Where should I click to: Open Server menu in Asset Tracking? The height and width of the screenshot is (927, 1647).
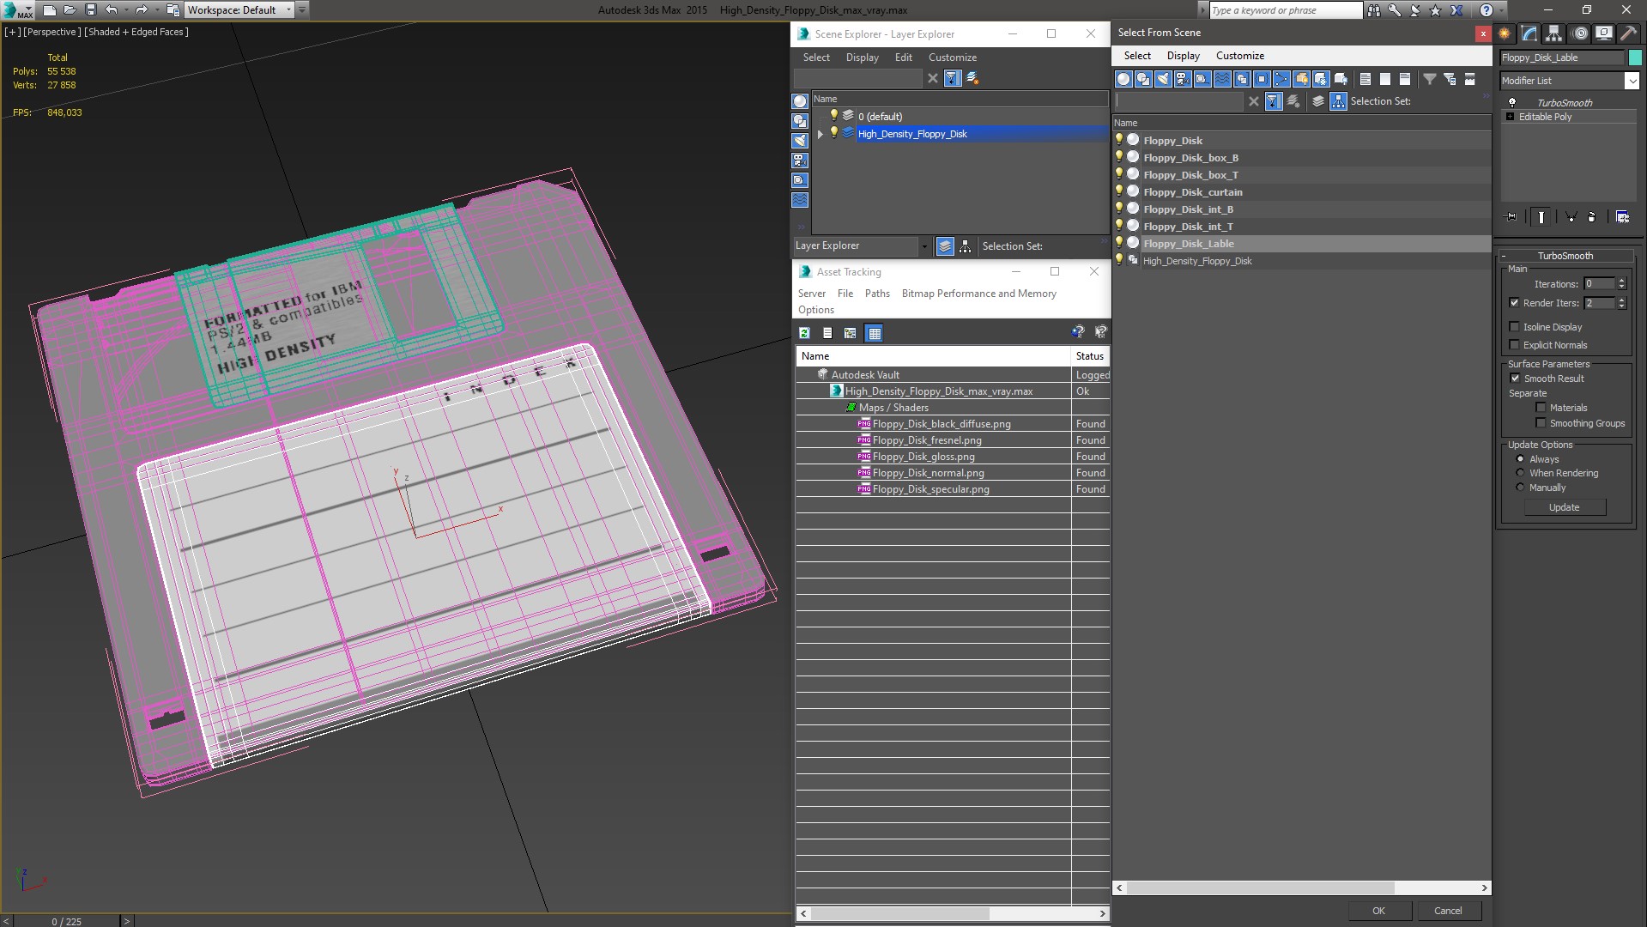[811, 294]
